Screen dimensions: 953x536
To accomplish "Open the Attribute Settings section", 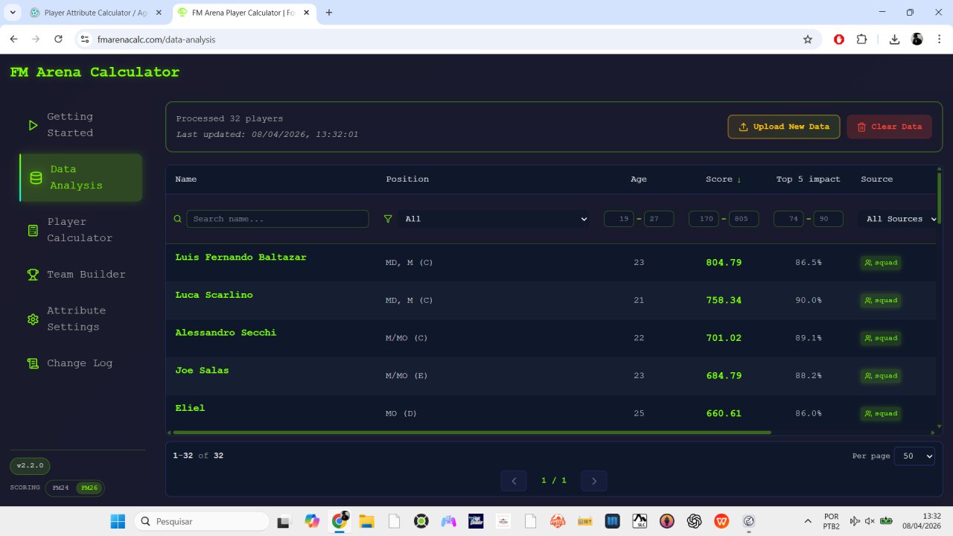I will coord(80,319).
